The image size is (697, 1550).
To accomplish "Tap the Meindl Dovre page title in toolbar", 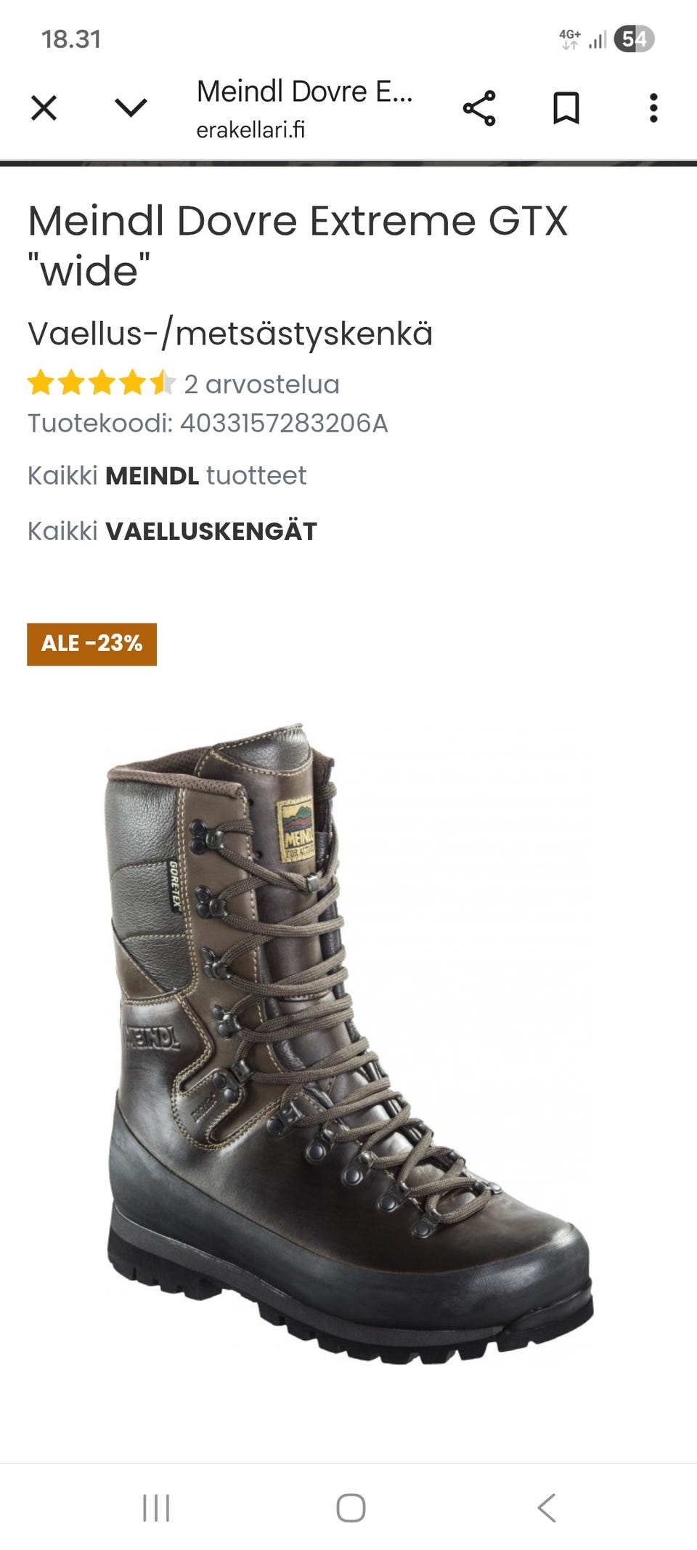I will point(304,92).
